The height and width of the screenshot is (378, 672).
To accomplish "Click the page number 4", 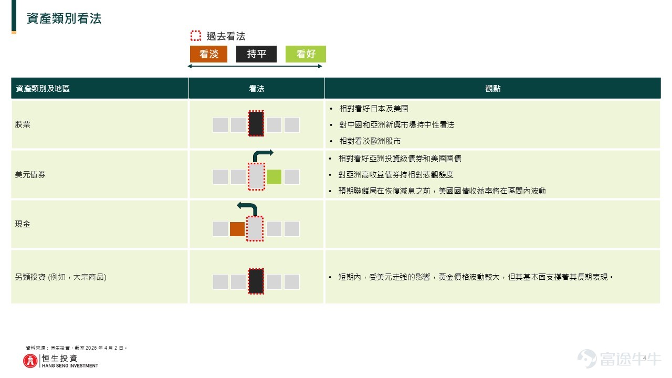I will pyautogui.click(x=644, y=358).
